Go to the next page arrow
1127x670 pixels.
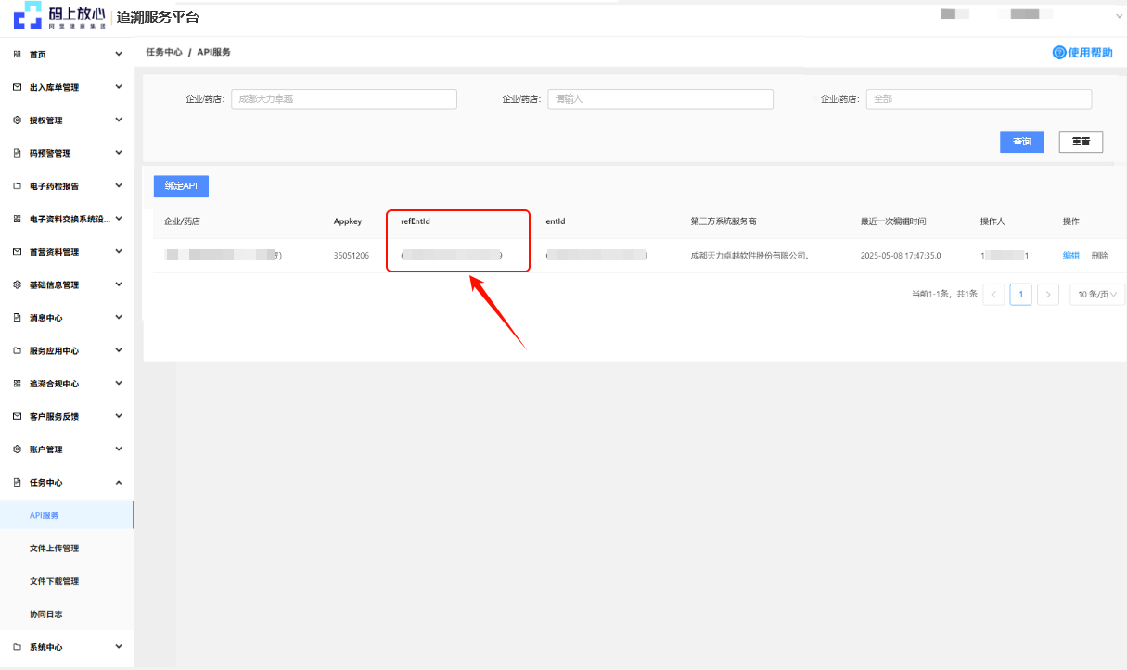point(1047,295)
